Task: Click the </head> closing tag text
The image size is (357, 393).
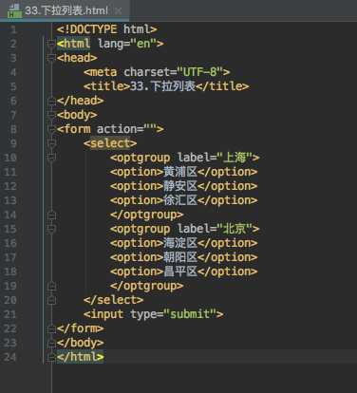Action: [x=80, y=101]
